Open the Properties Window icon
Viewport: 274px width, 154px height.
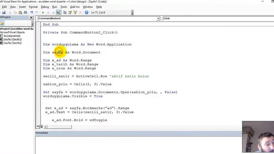[70, 12]
